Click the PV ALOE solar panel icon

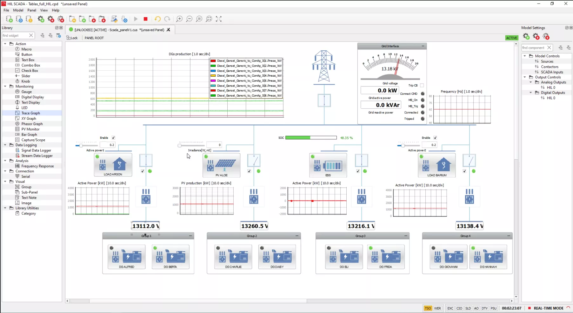(x=222, y=165)
